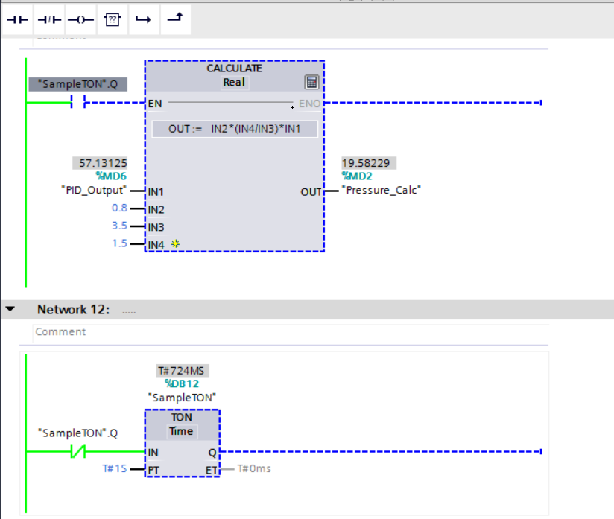This screenshot has height=519, width=614.
Task: Click the IN2 pin label
Action: click(x=156, y=210)
